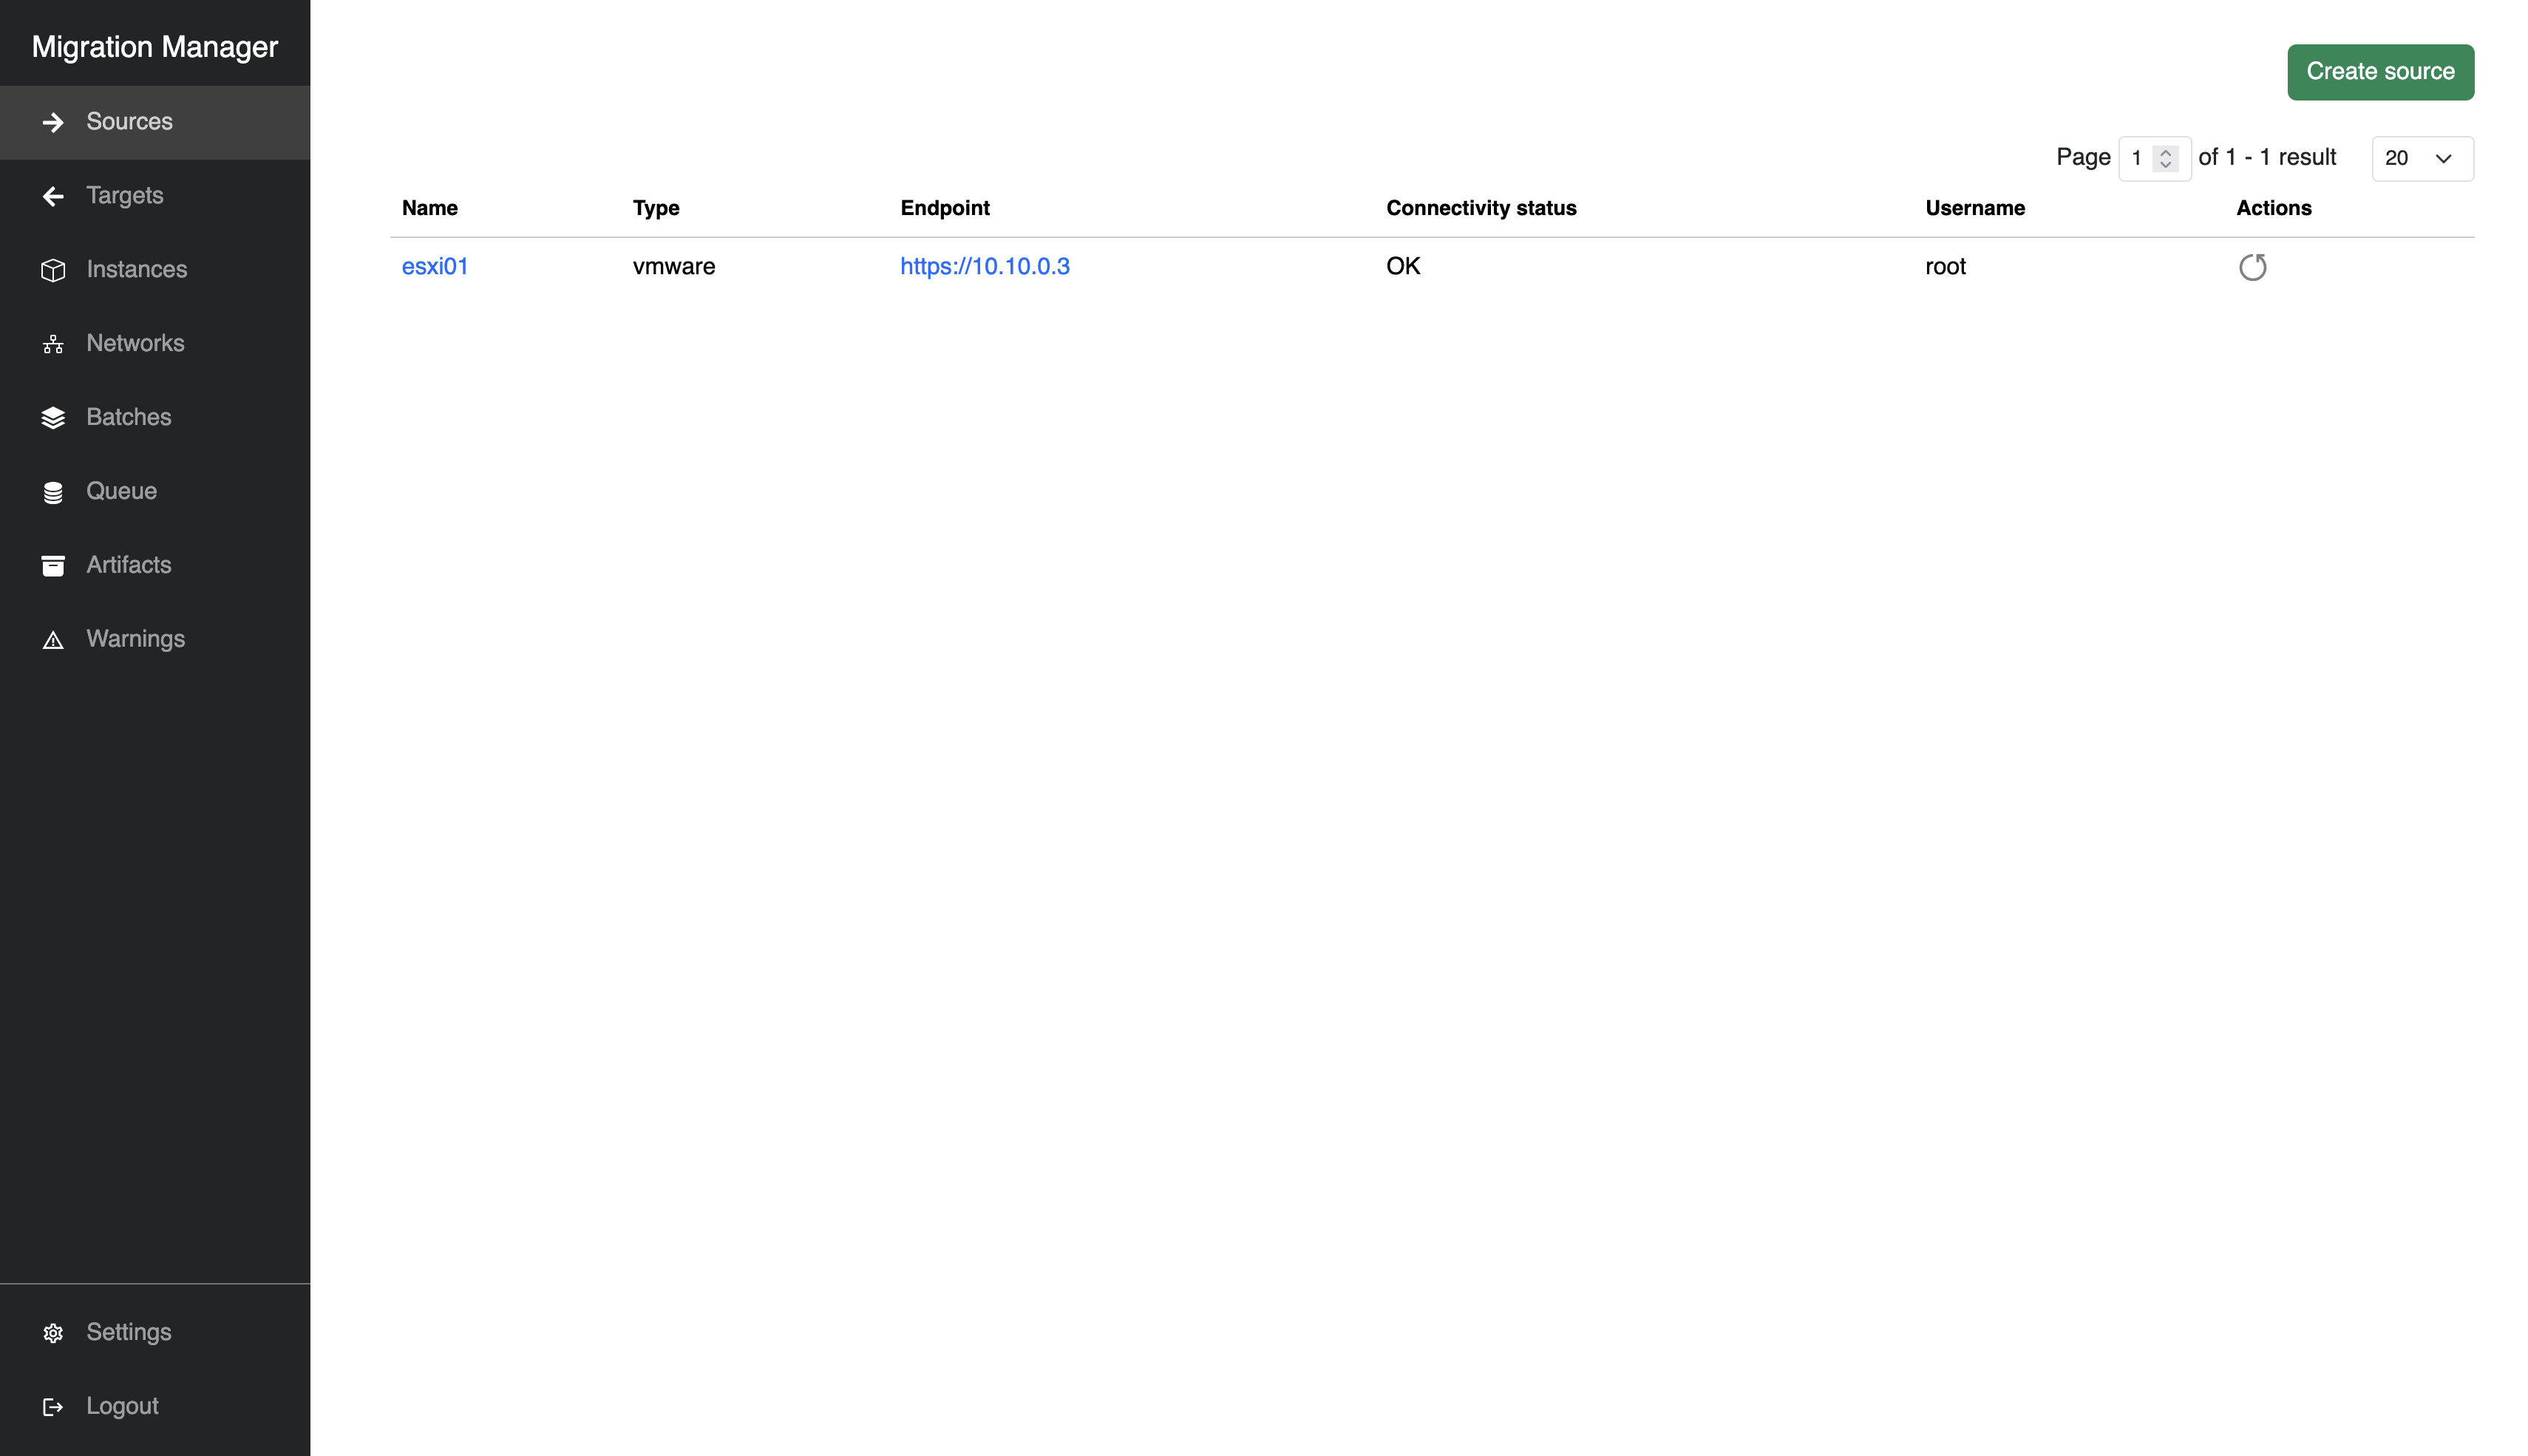This screenshot has height=1456, width=2528.
Task: Switch to the Queue sidebar entry
Action: (121, 491)
